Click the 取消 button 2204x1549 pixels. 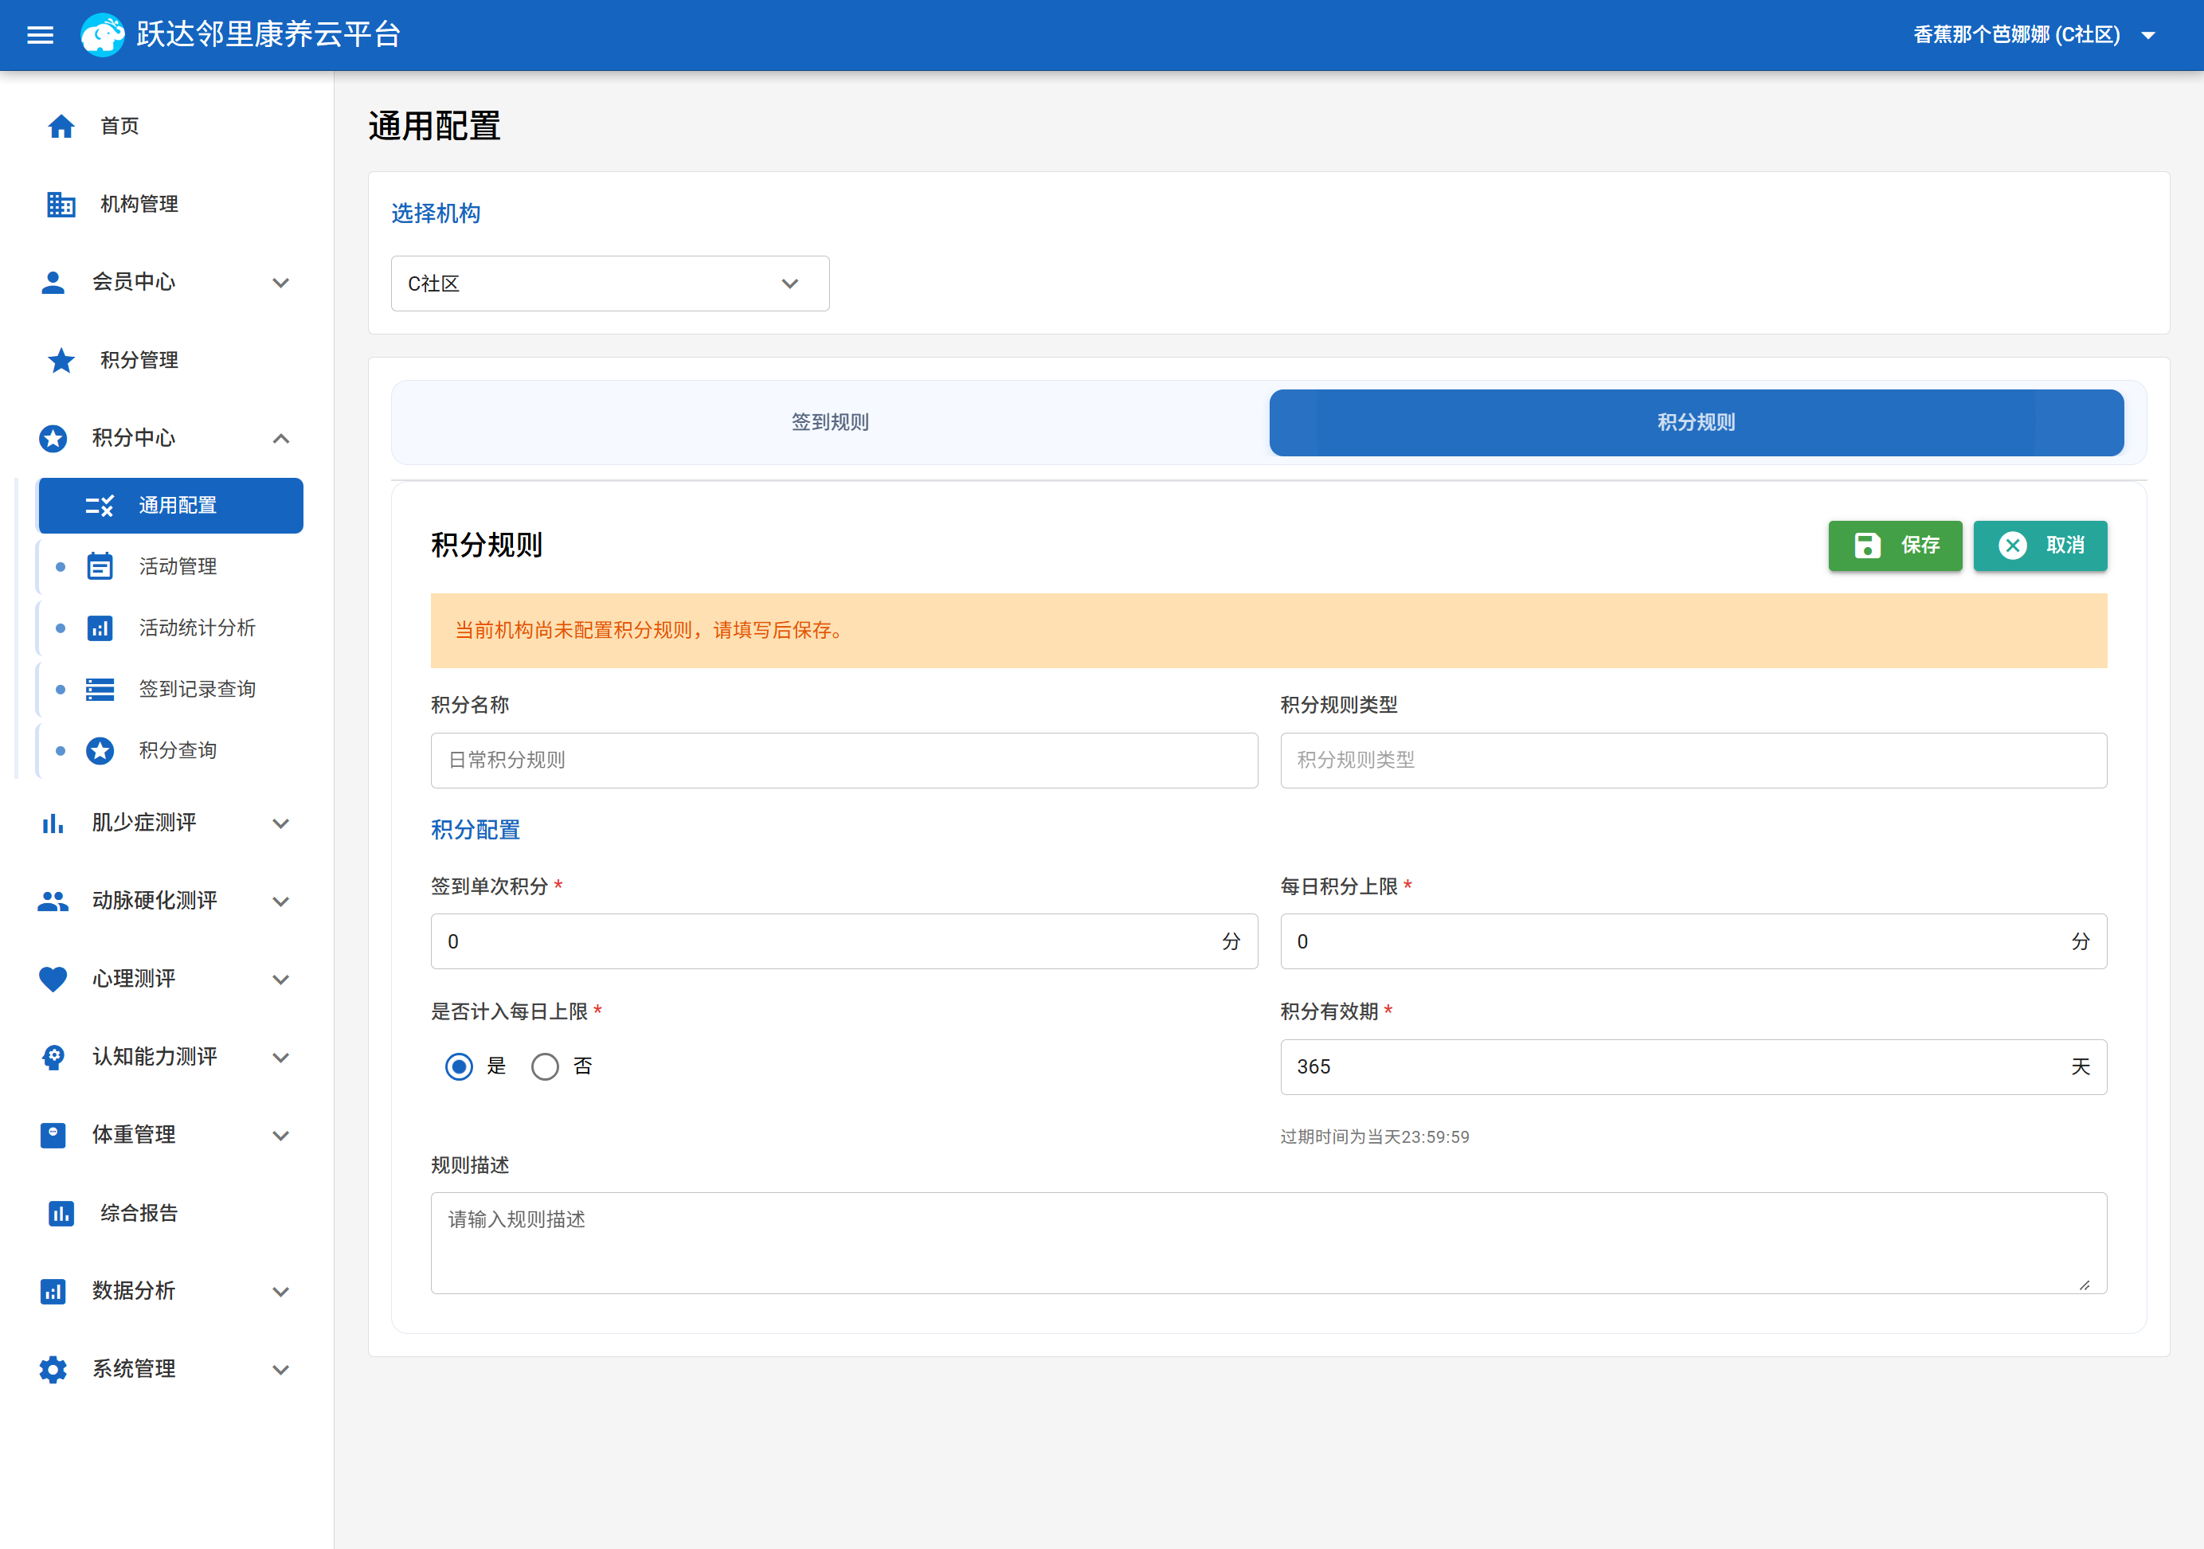2040,545
